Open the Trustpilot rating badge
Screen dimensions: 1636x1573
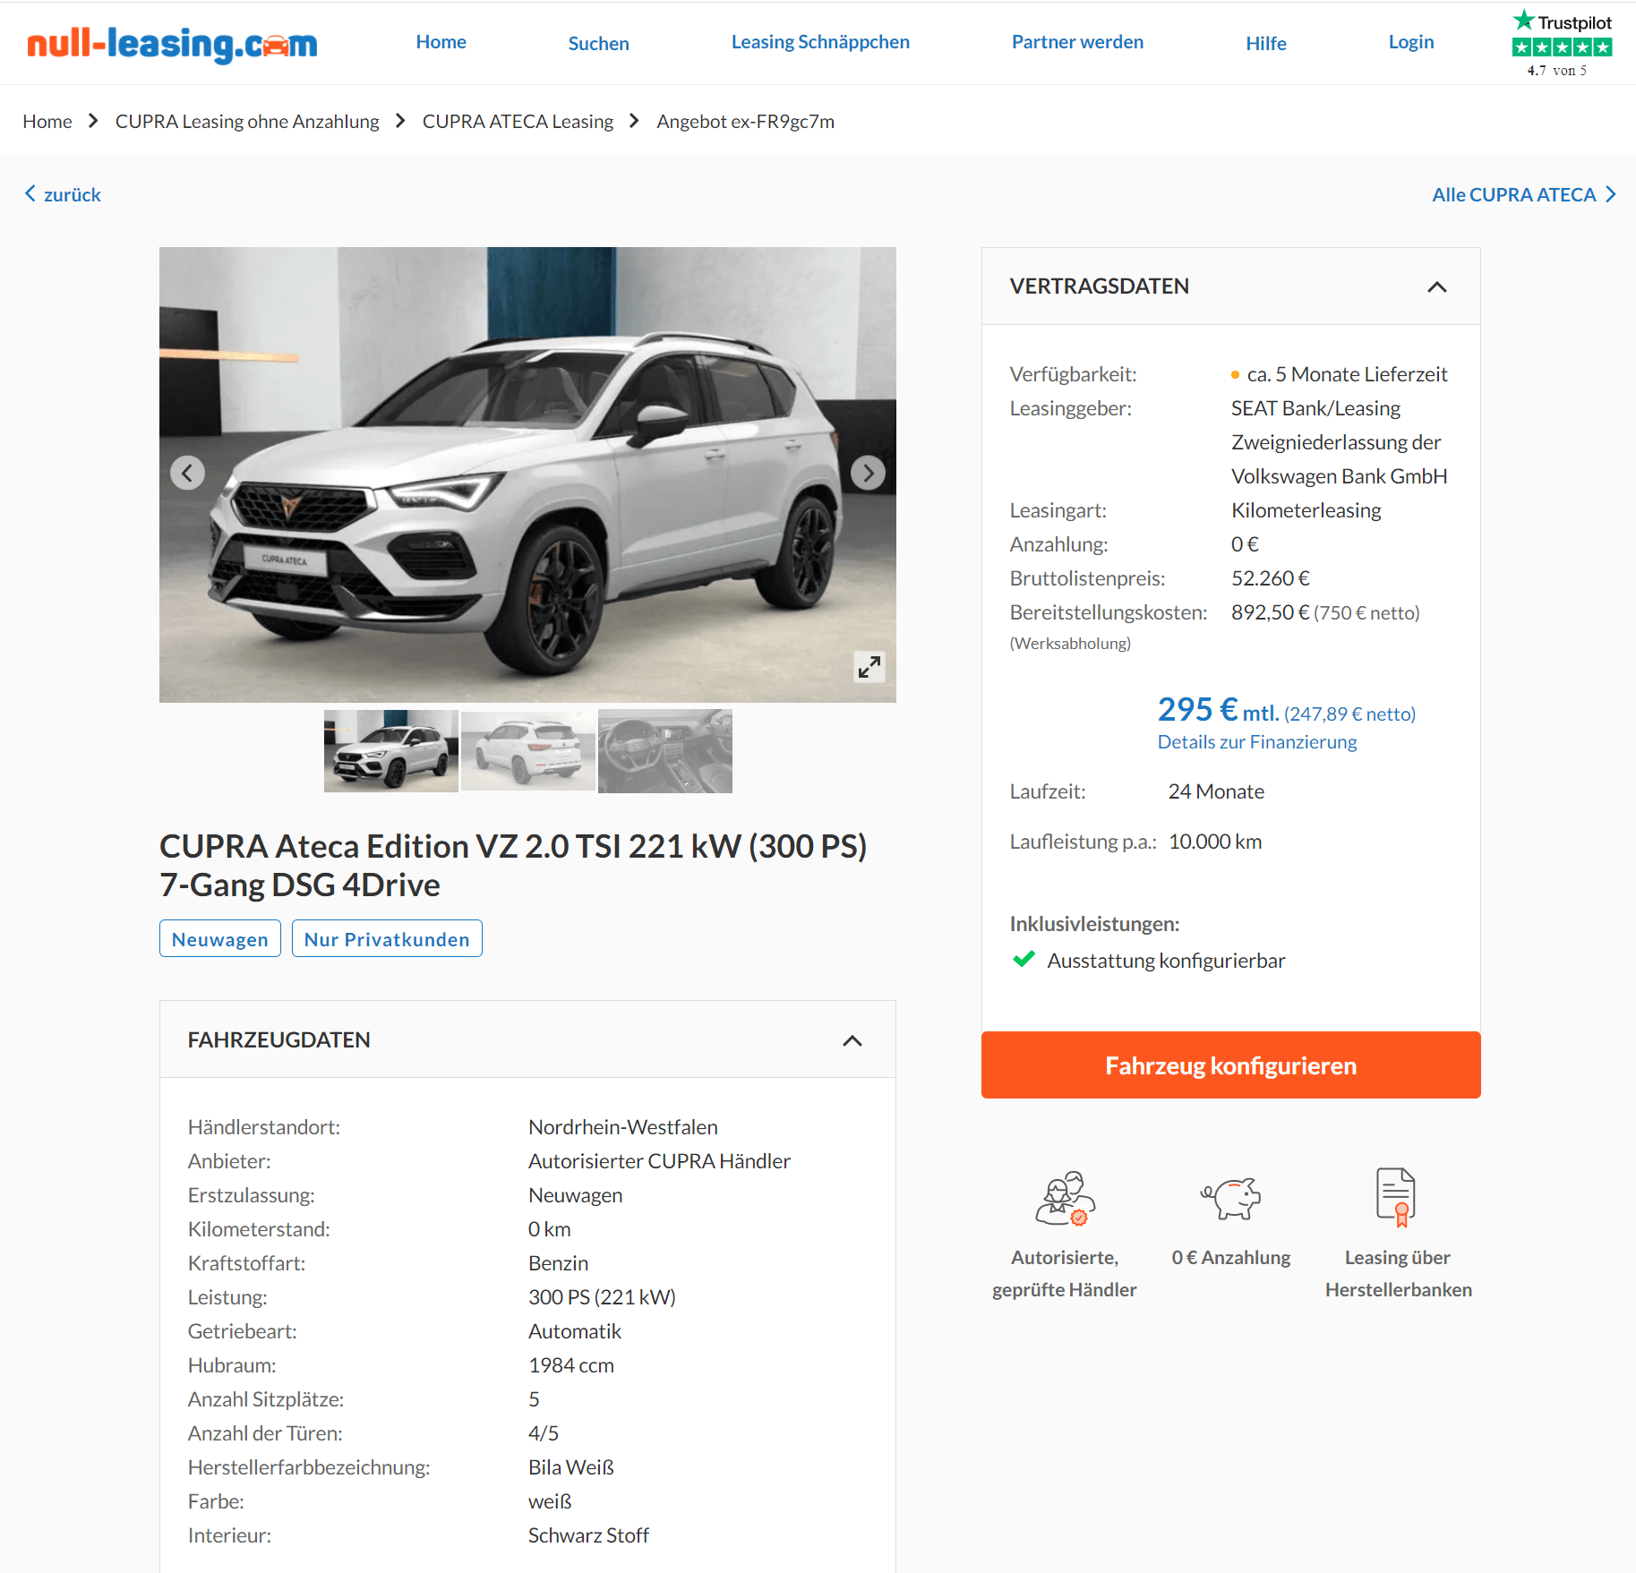coord(1562,44)
